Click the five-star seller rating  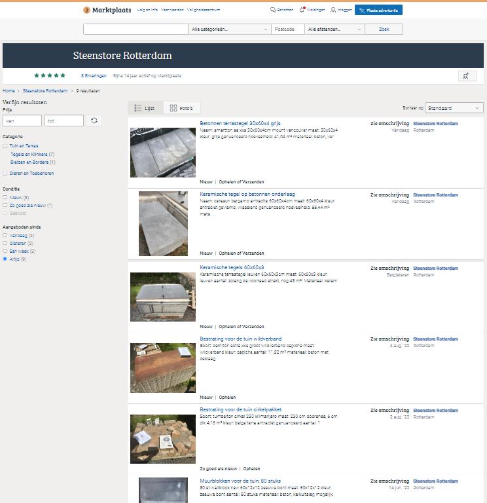pos(50,75)
